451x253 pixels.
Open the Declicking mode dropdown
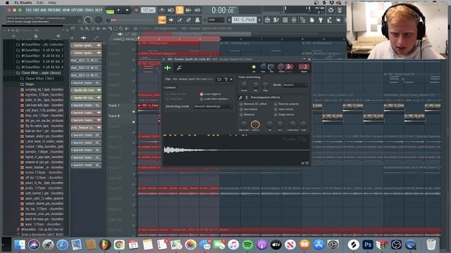point(213,106)
